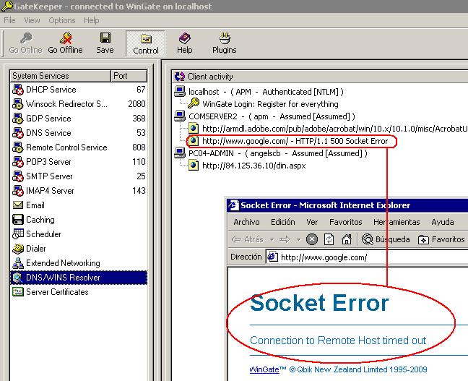Click the Go Online toolbar button

pyautogui.click(x=25, y=43)
